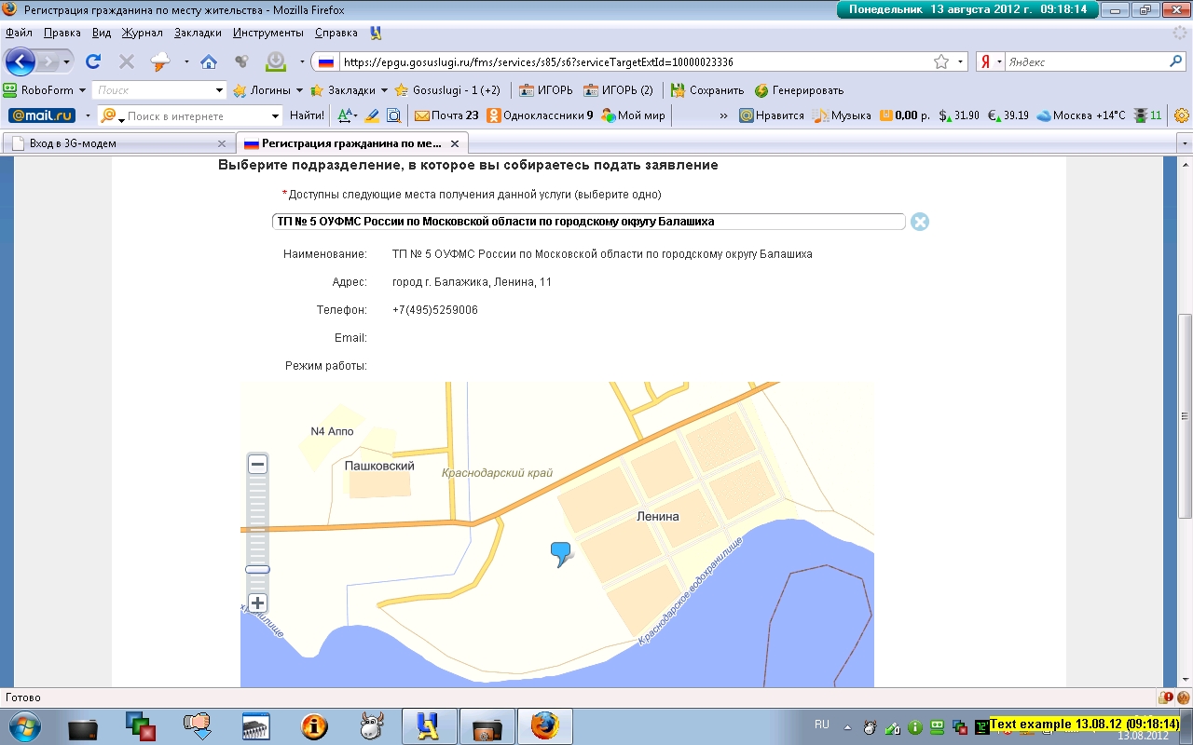Image resolution: width=1193 pixels, height=745 pixels.
Task: Reload the page with the refresh icon
Action: pos(93,62)
